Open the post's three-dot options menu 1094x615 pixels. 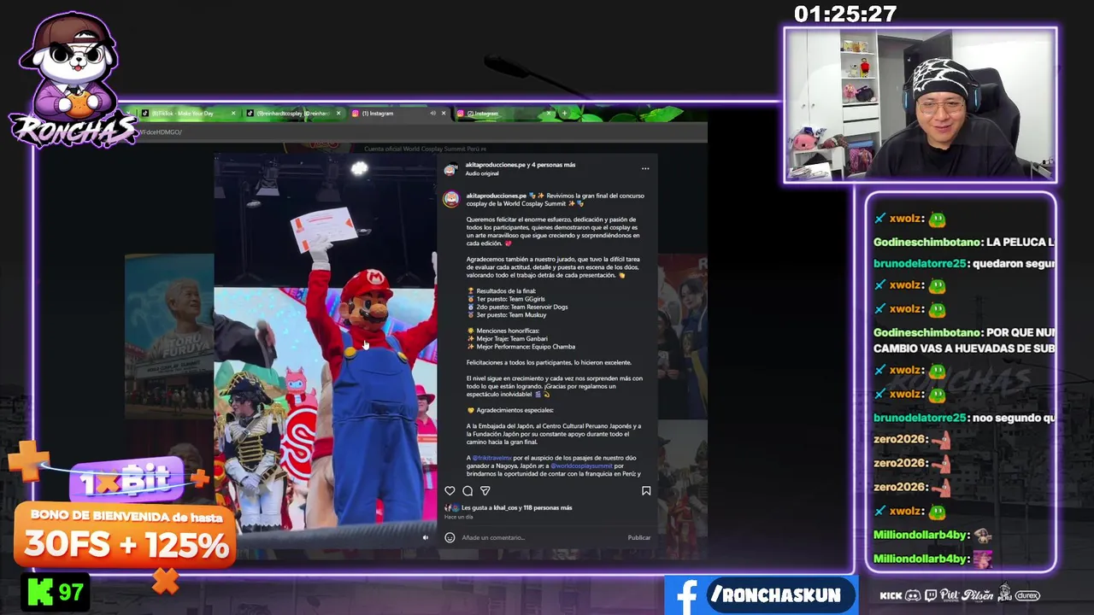point(645,168)
